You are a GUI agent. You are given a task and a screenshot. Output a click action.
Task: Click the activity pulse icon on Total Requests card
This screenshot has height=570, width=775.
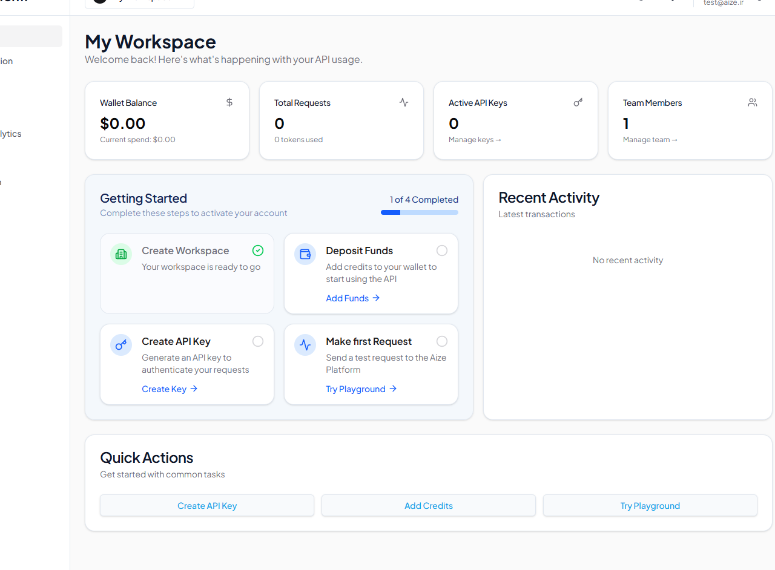(x=403, y=102)
